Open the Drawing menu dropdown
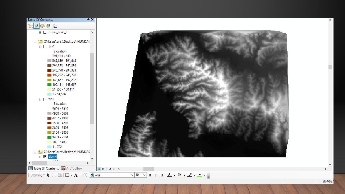The width and height of the screenshot is (345, 194). [x=37, y=175]
